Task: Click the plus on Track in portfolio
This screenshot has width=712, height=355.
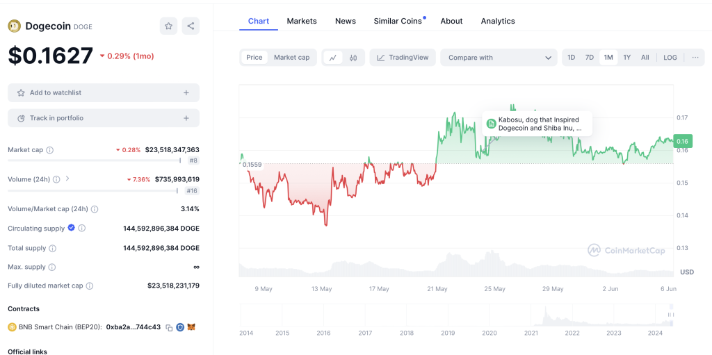Action: (186, 118)
